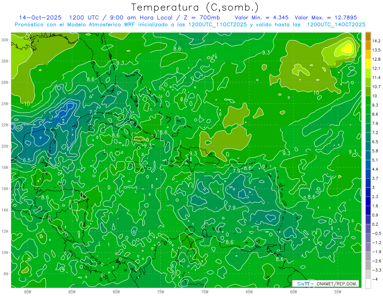This screenshot has width=383, height=296.
Task: Click the "4.4" color scale label
Action: [x=375, y=169]
